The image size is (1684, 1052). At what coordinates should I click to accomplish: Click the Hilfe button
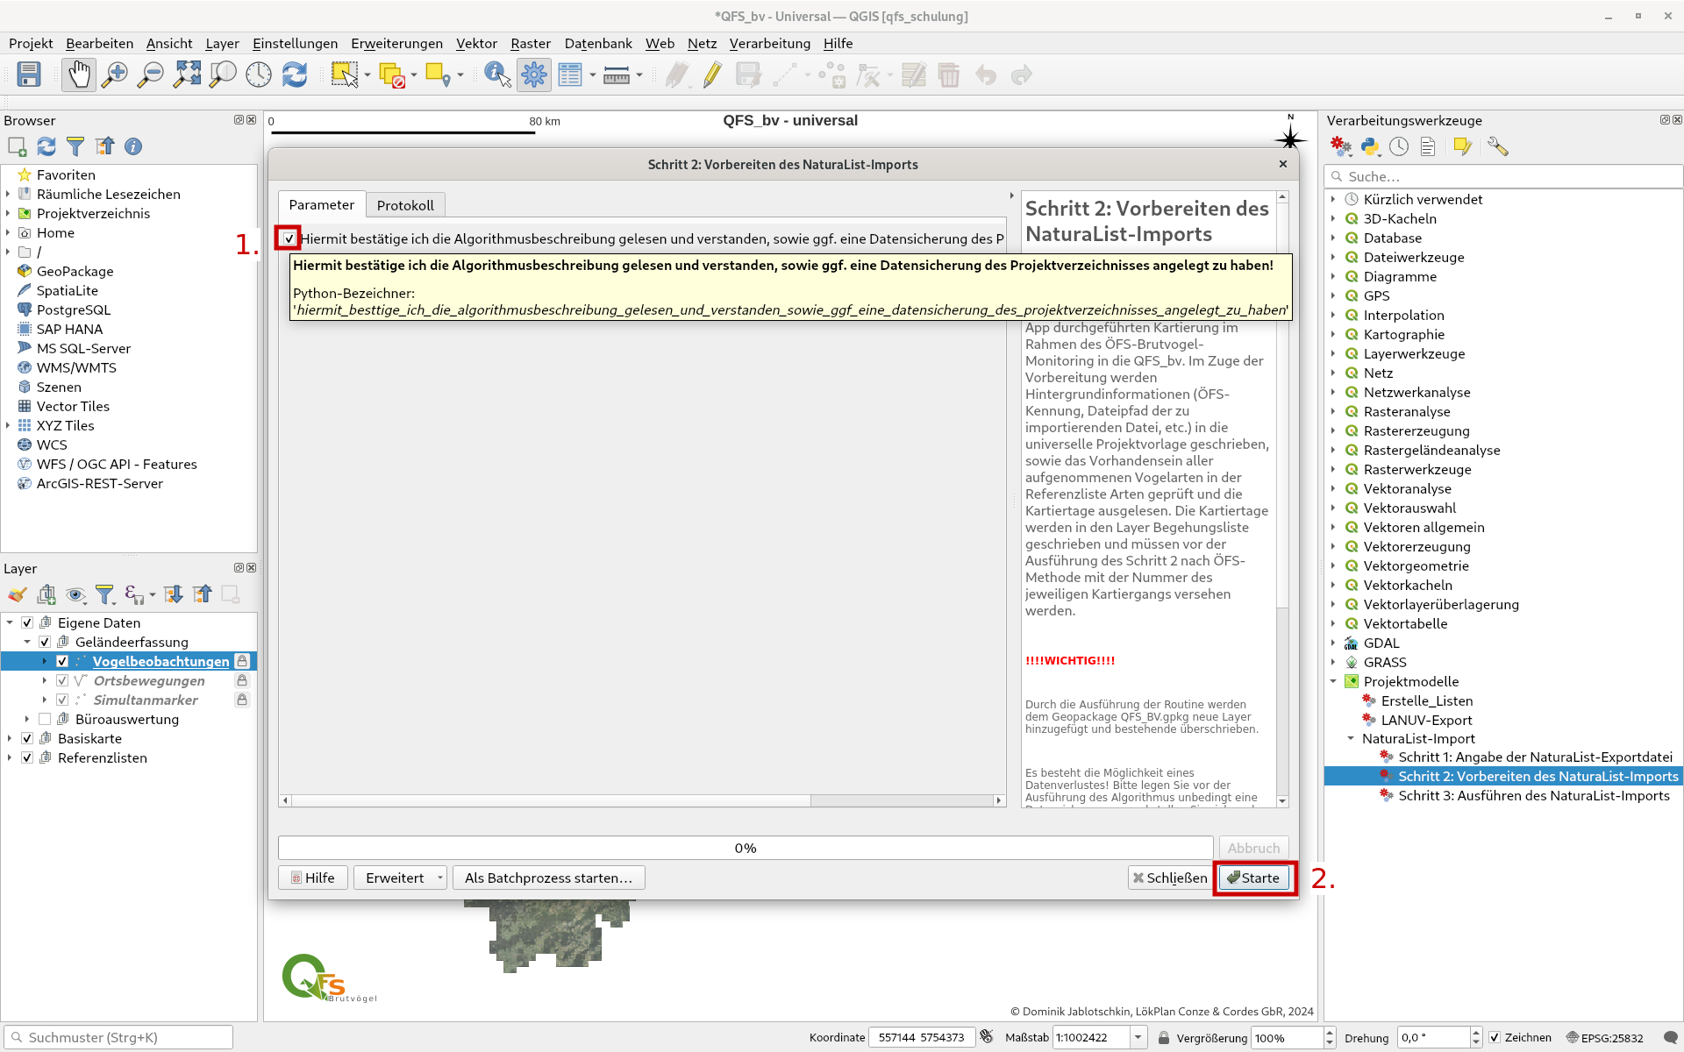click(312, 878)
